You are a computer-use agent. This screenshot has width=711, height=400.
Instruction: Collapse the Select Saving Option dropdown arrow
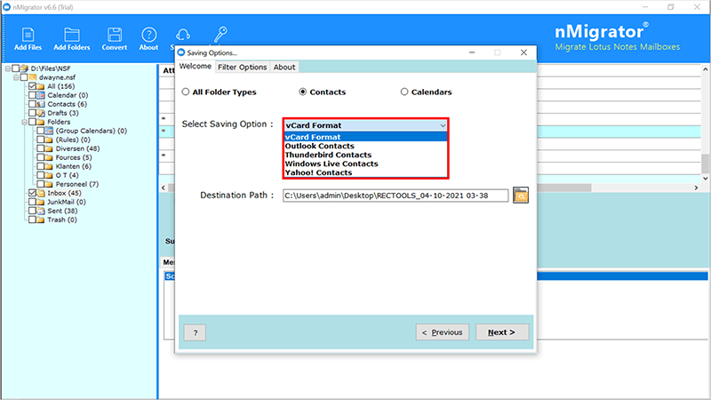click(x=442, y=125)
